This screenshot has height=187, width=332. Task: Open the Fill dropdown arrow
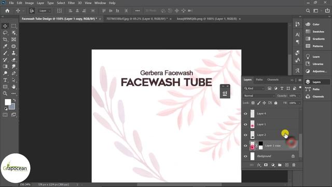(299, 103)
